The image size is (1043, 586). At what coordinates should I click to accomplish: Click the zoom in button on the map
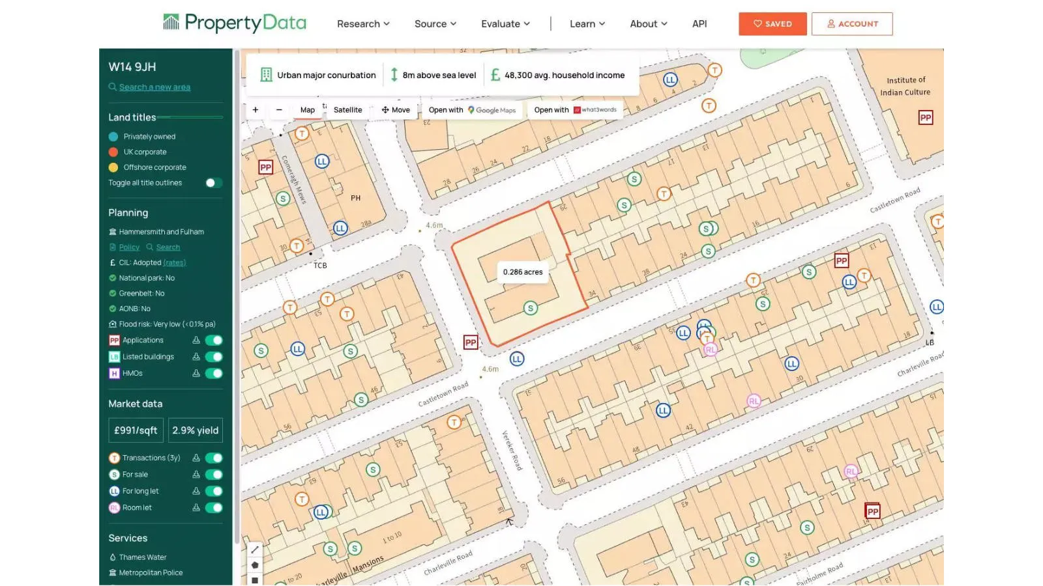pyautogui.click(x=255, y=109)
